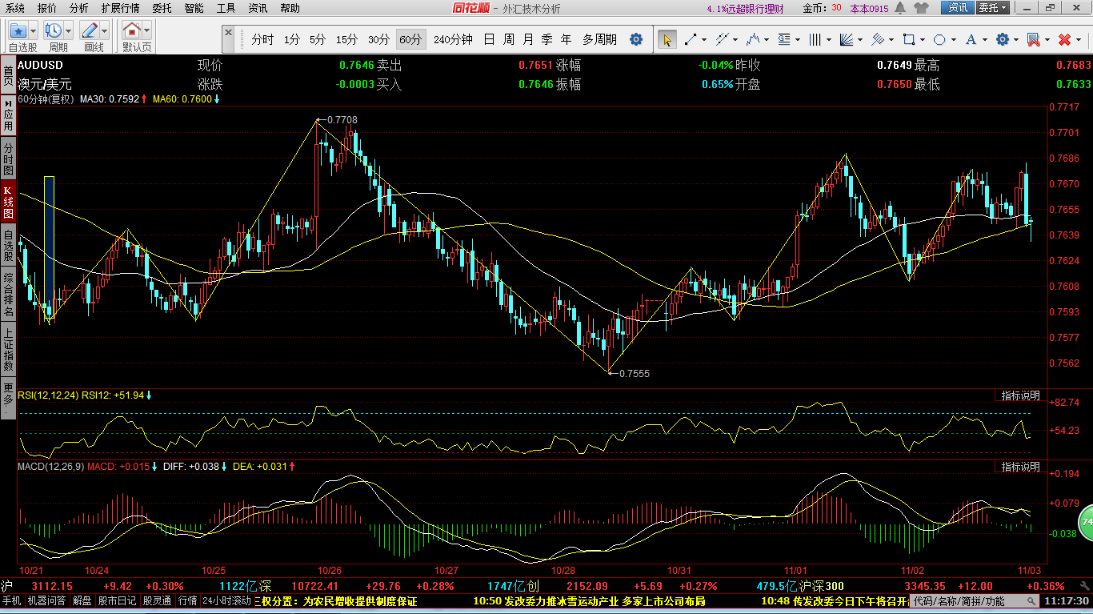Switch to 周 weekly period
This screenshot has width=1093, height=614.
(509, 39)
